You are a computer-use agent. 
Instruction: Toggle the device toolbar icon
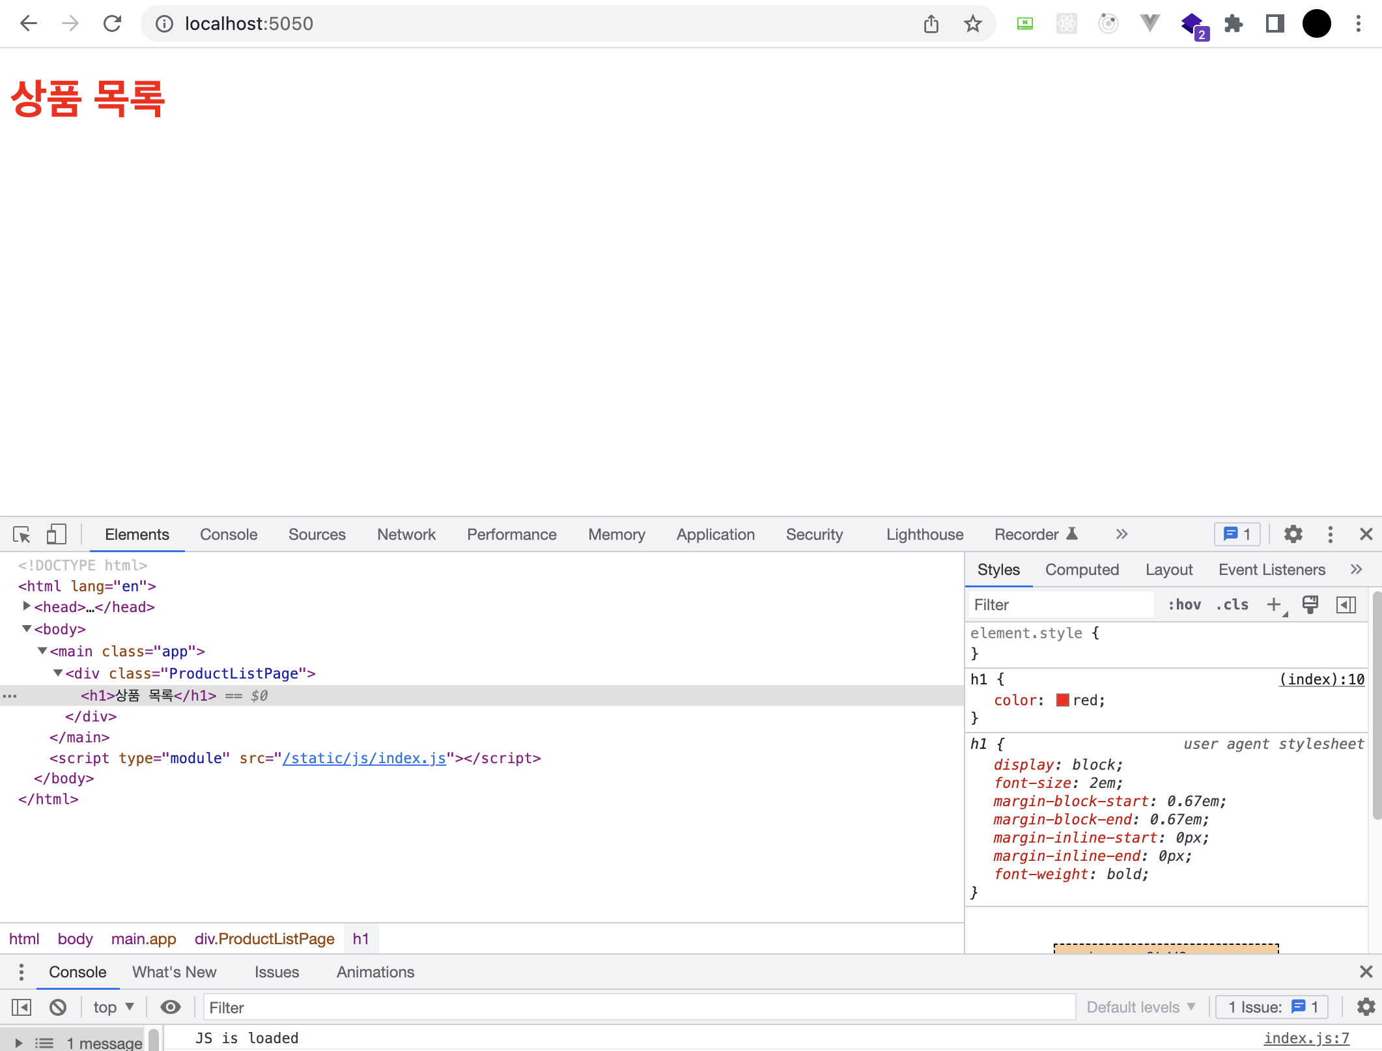click(56, 535)
